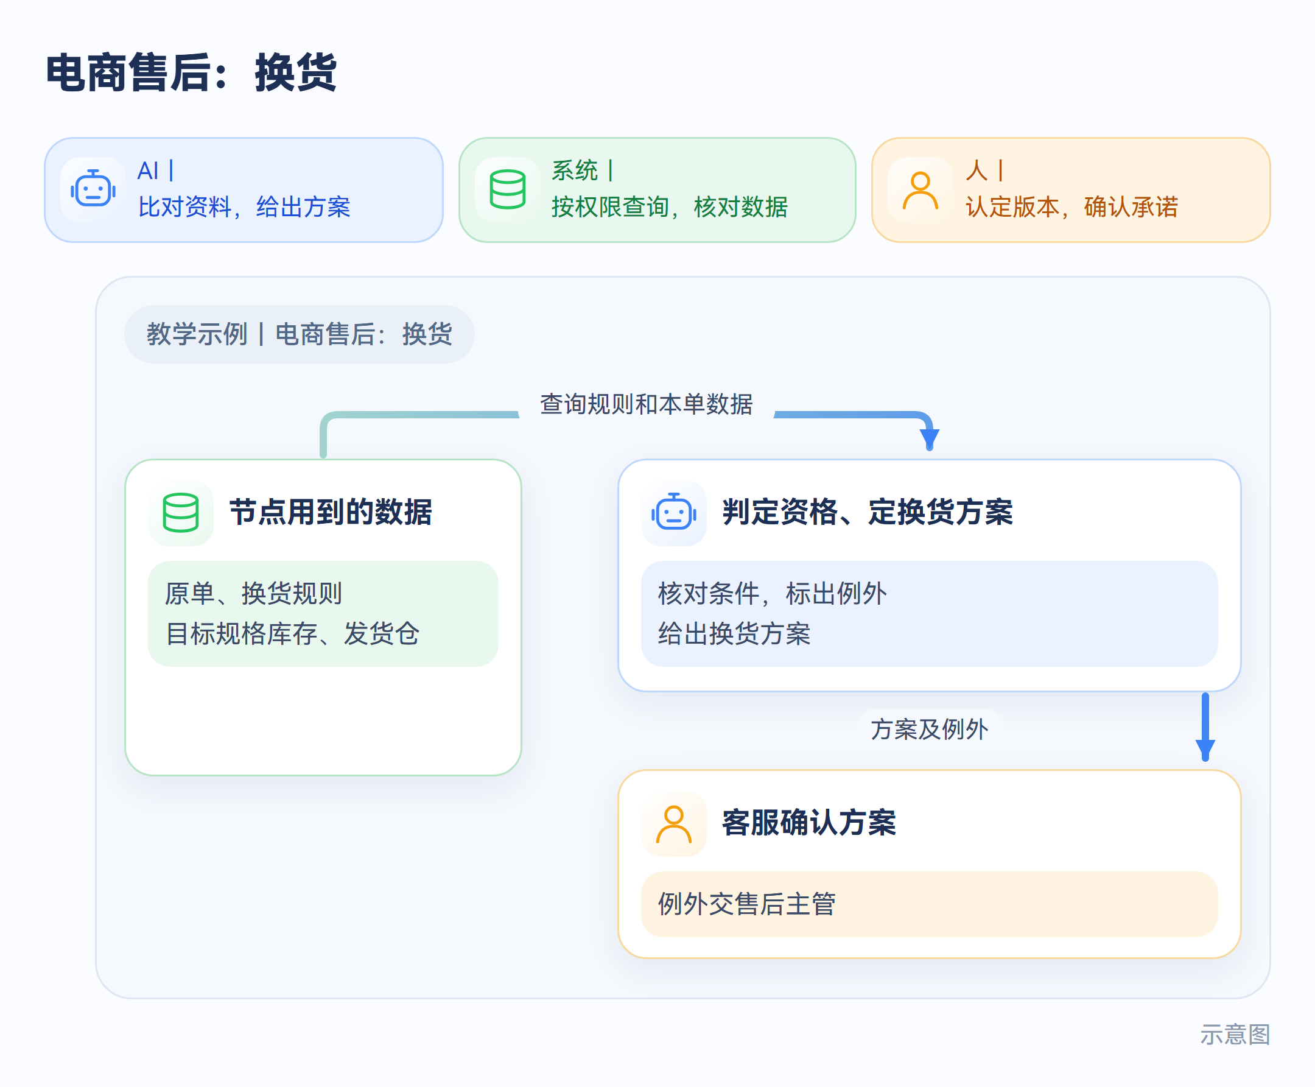Click the heading 节点用到的数据
The height and width of the screenshot is (1087, 1315).
[x=331, y=512]
